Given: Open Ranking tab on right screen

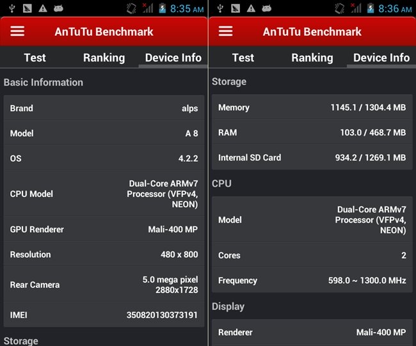Looking at the screenshot, I should coord(312,58).
